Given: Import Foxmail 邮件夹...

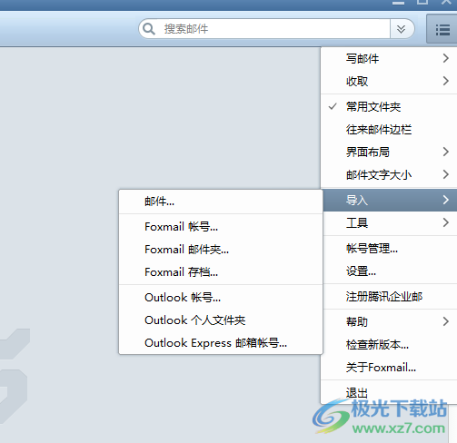Looking at the screenshot, I should pos(221,250).
